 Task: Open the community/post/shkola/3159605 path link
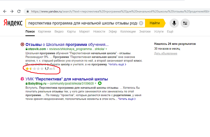coord(72,84)
